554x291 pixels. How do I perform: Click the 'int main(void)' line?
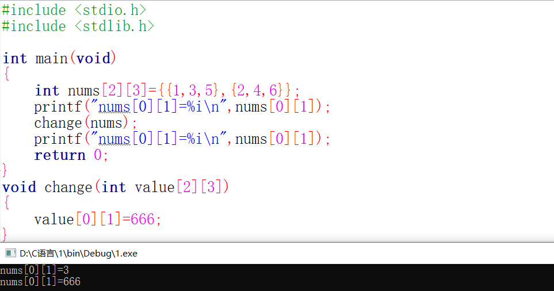pyautogui.click(x=59, y=59)
